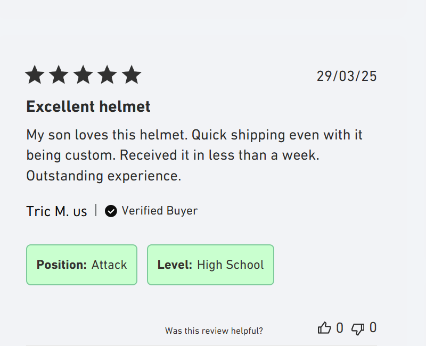
Task: Click the thumbs up vote count
Action: click(x=340, y=328)
